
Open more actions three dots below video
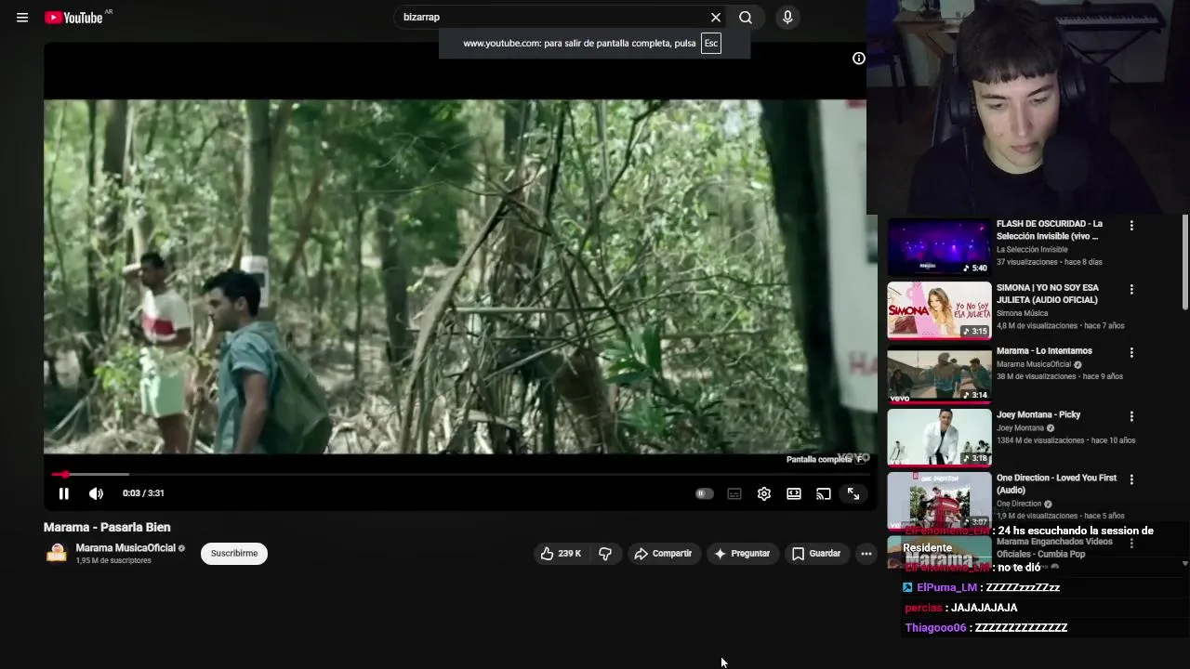866,553
